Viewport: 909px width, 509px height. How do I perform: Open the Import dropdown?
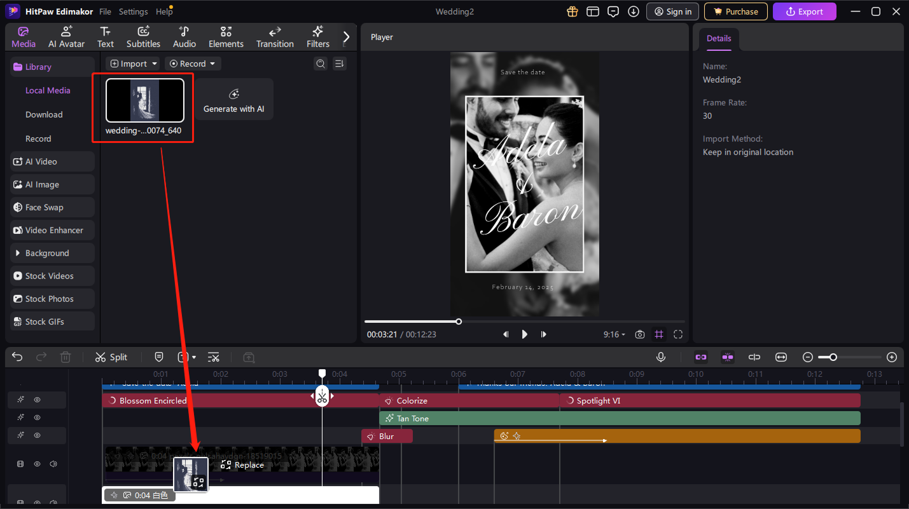pyautogui.click(x=132, y=64)
